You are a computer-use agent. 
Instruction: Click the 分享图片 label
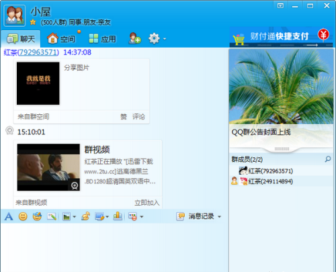click(77, 68)
